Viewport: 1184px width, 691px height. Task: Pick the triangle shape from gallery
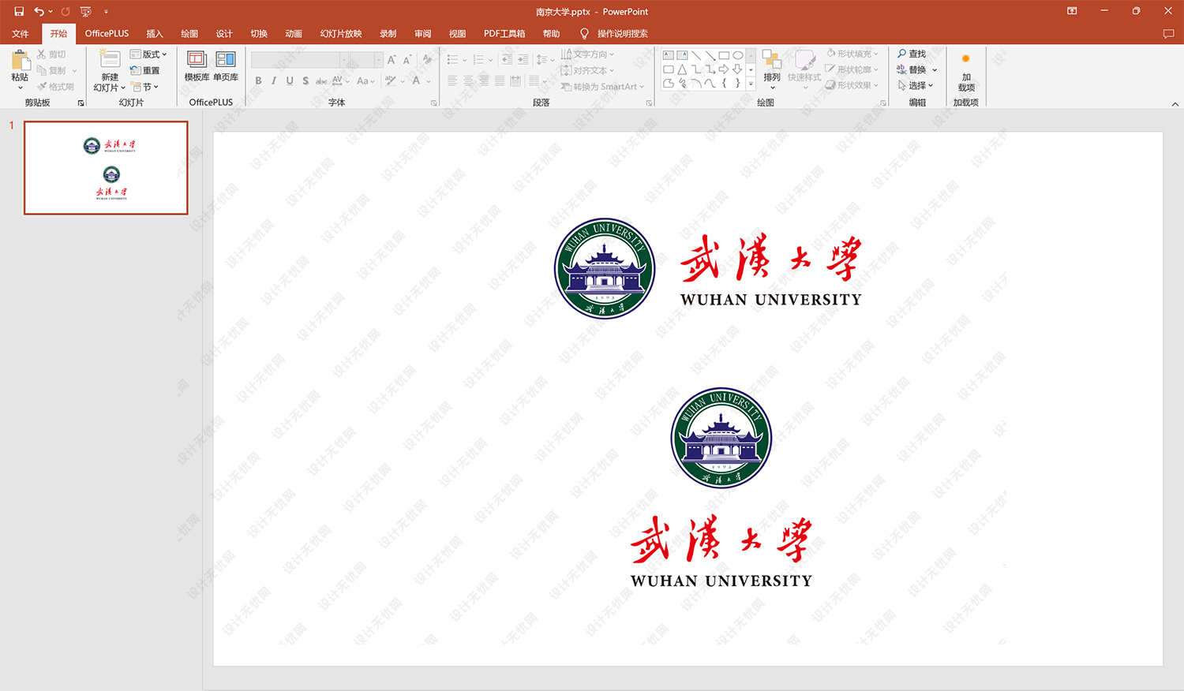[x=682, y=69]
